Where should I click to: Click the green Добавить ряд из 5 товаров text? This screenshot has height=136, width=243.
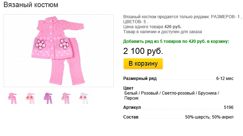(x=176, y=41)
